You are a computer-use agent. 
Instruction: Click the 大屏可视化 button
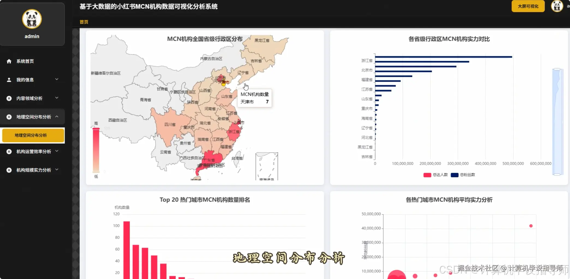tap(528, 6)
